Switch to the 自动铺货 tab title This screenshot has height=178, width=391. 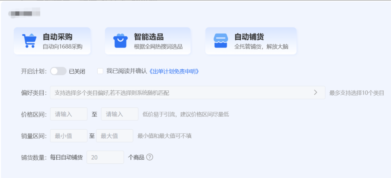click(x=249, y=37)
